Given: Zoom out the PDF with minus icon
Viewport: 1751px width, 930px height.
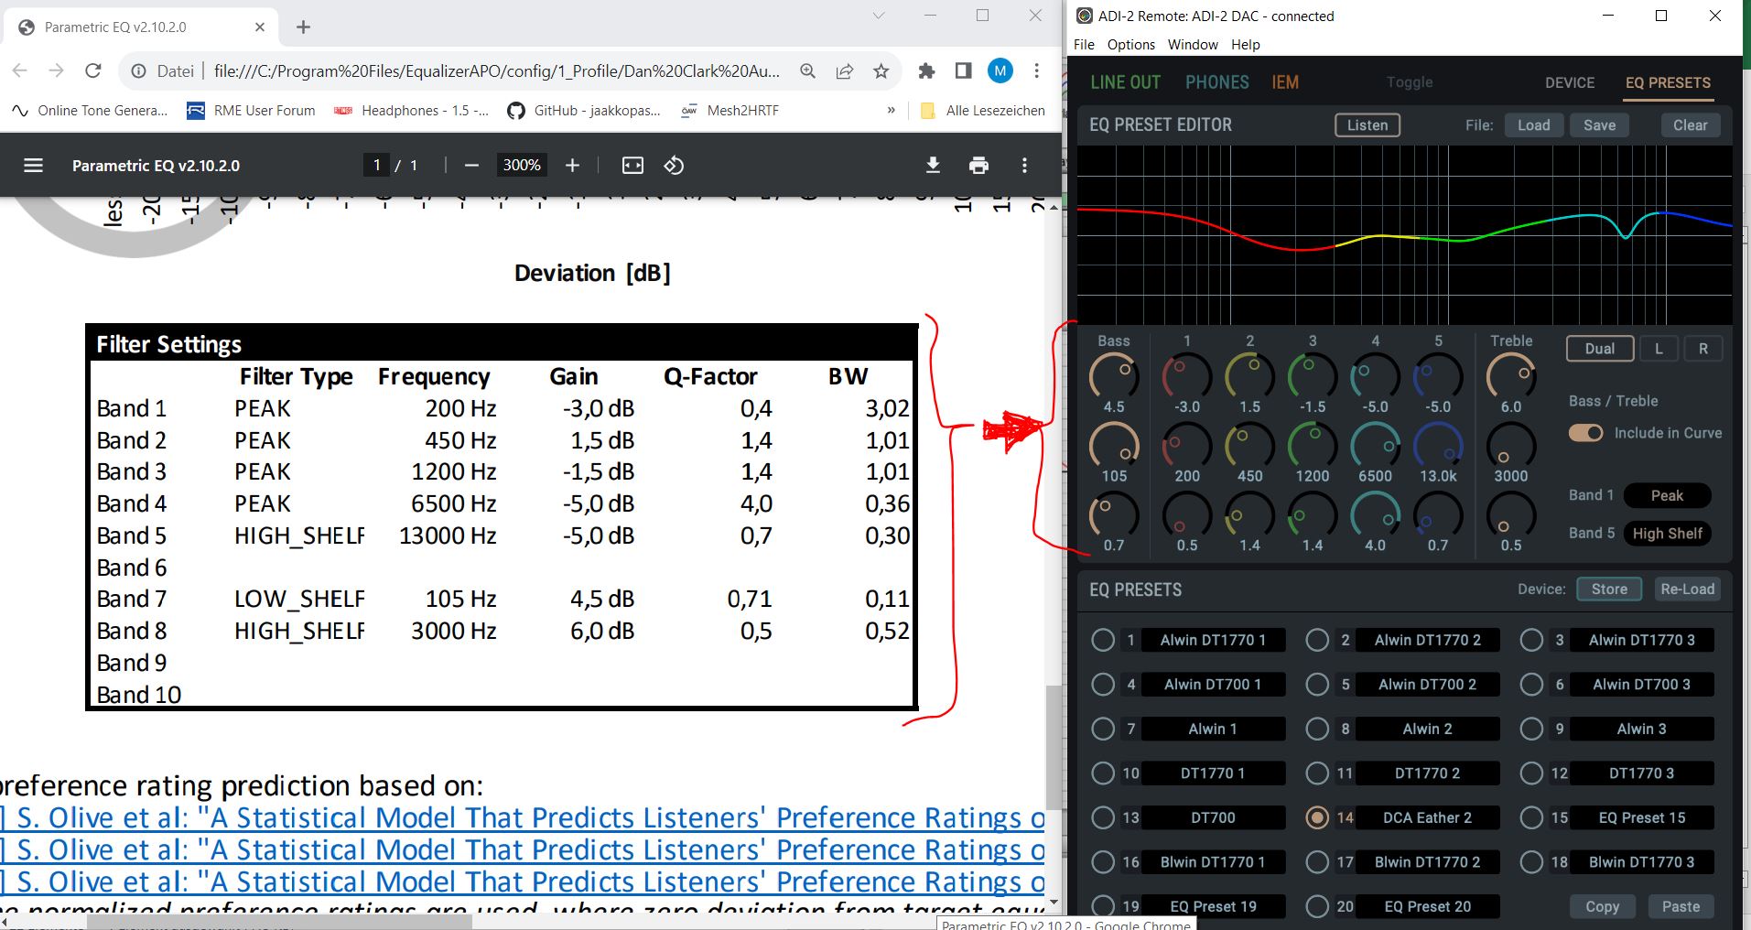Looking at the screenshot, I should click(x=471, y=166).
